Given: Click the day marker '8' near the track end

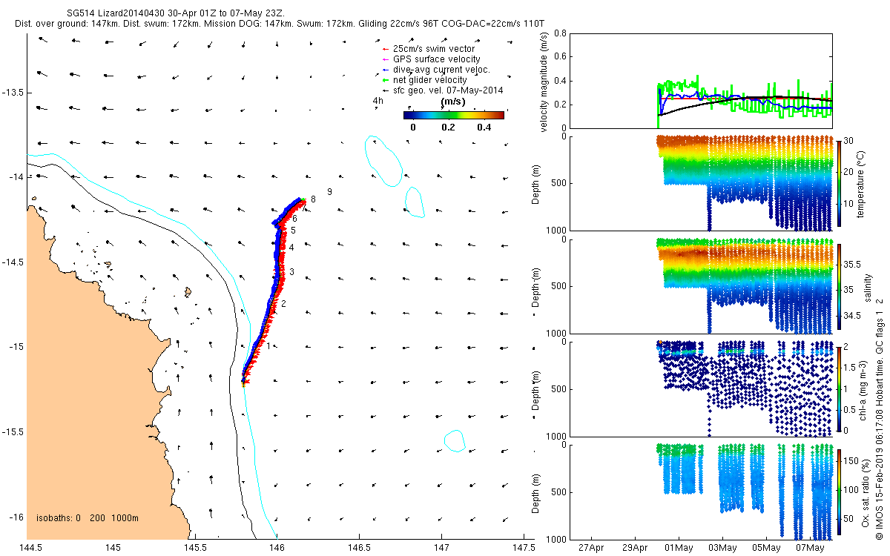Looking at the screenshot, I should click(x=314, y=199).
